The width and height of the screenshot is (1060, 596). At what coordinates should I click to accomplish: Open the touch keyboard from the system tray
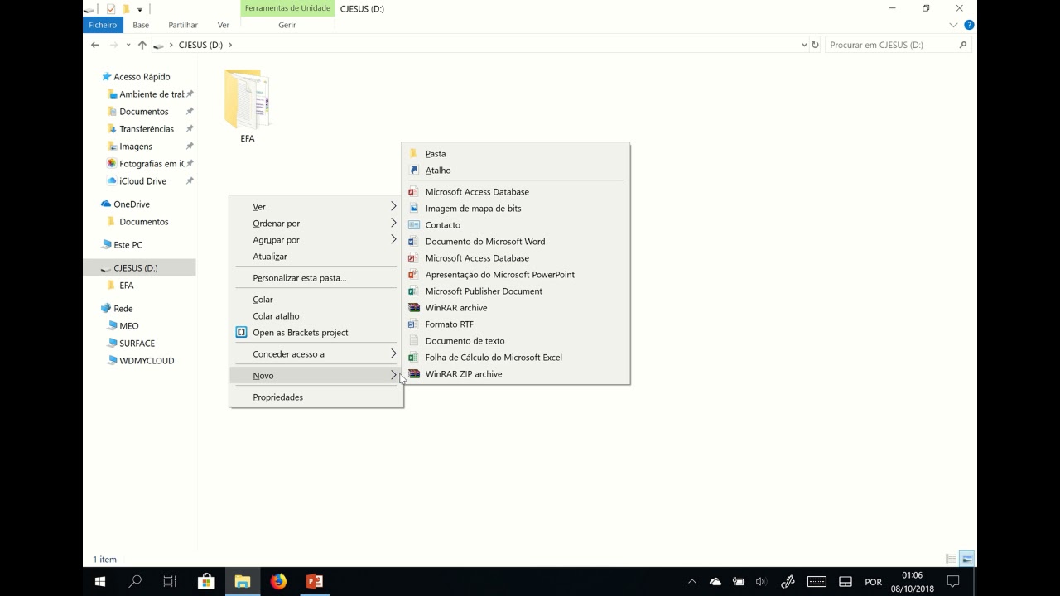pyautogui.click(x=817, y=582)
